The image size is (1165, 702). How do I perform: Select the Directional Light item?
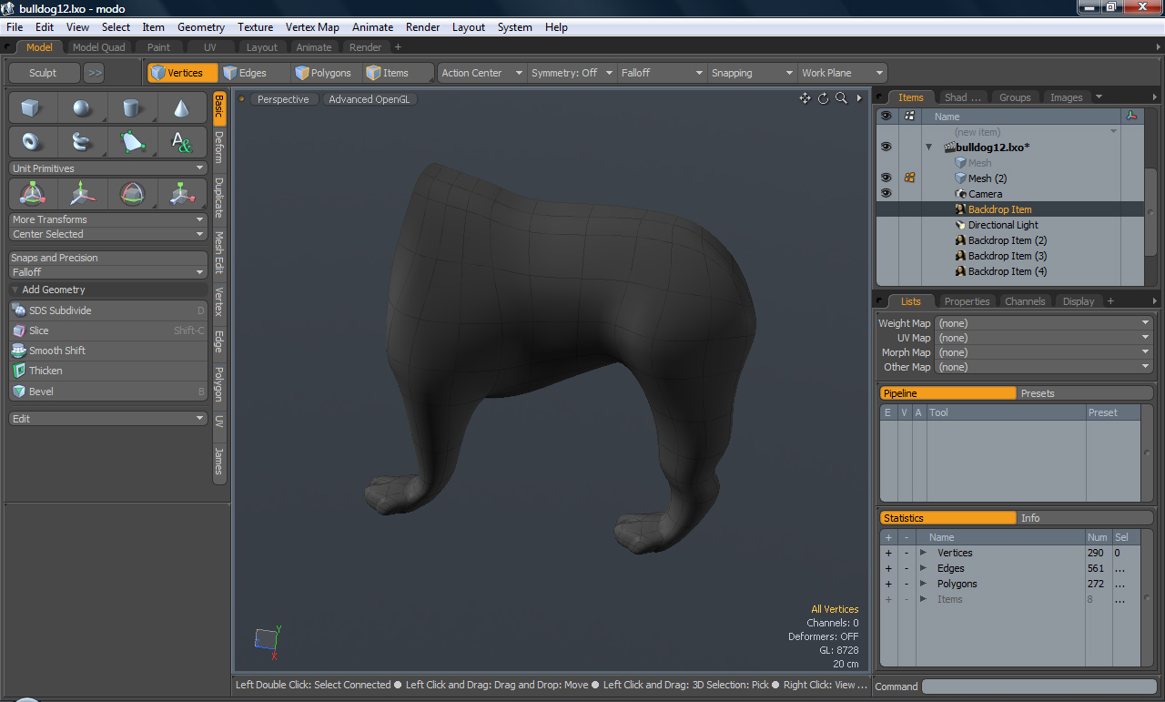pos(1003,225)
